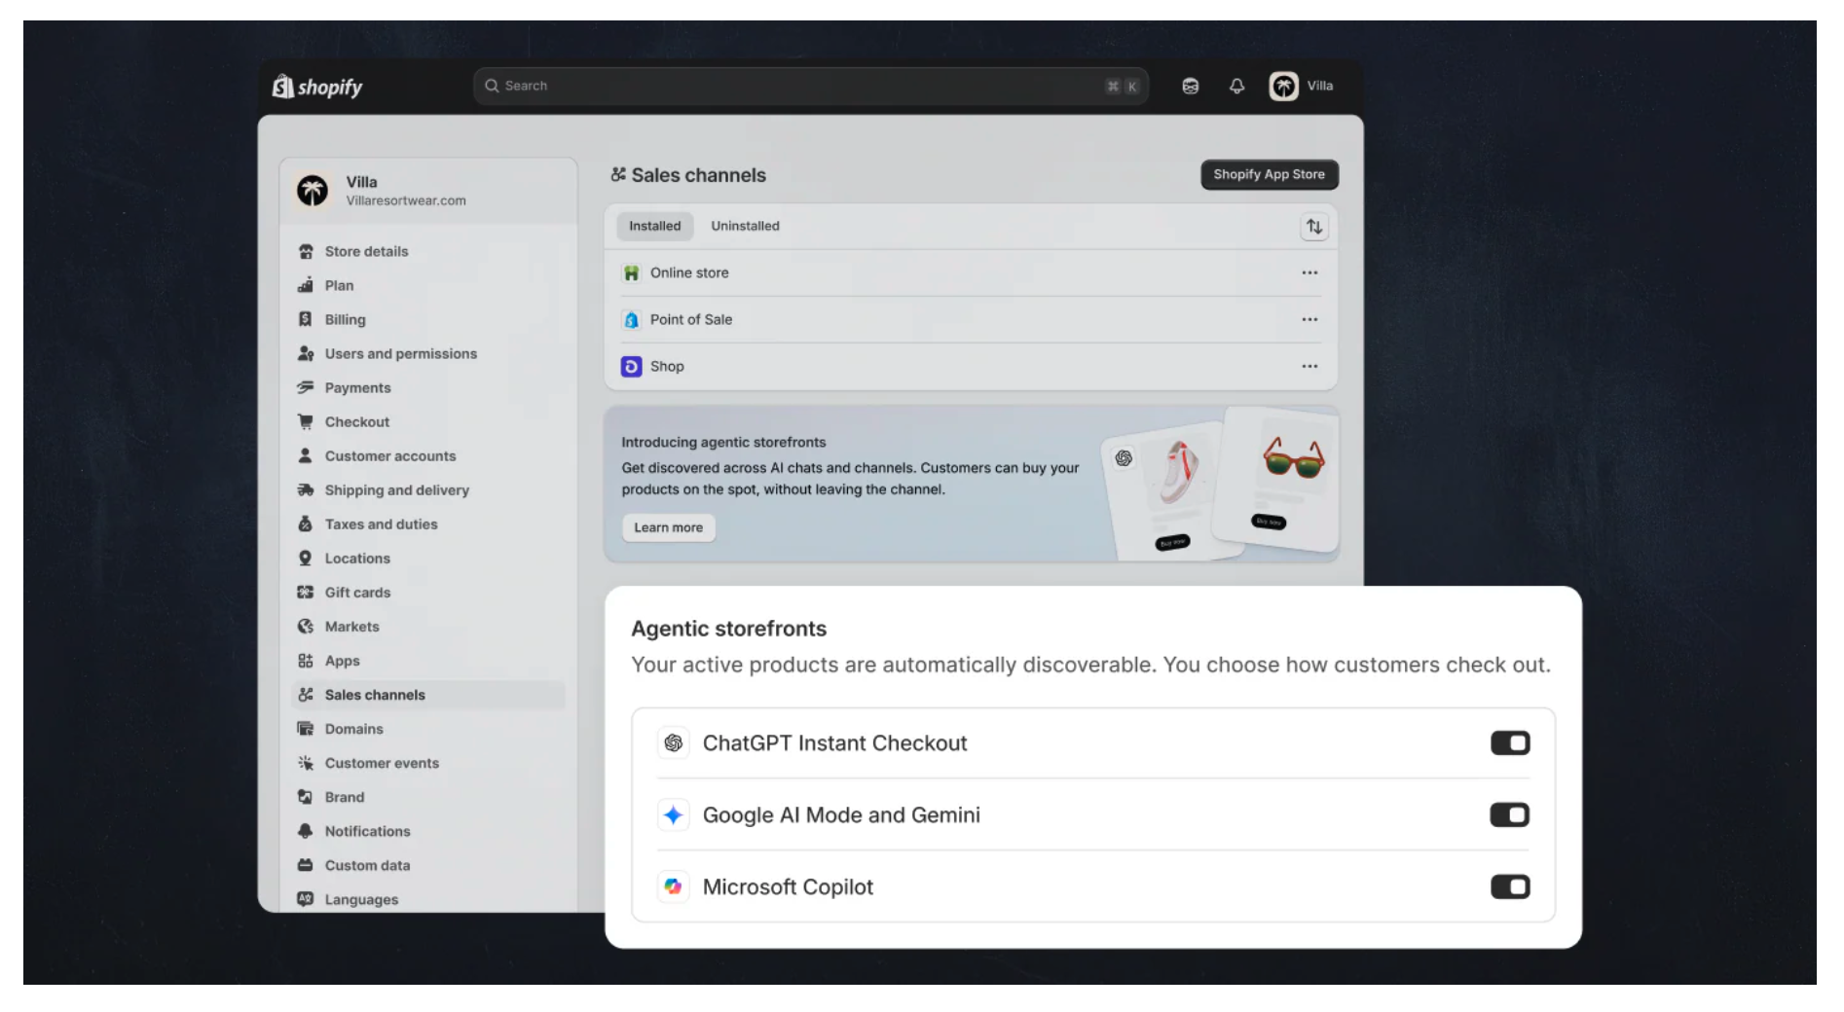Click the Agentic storefronts heading
Viewport: 1844px width, 1012px height.
click(x=728, y=629)
